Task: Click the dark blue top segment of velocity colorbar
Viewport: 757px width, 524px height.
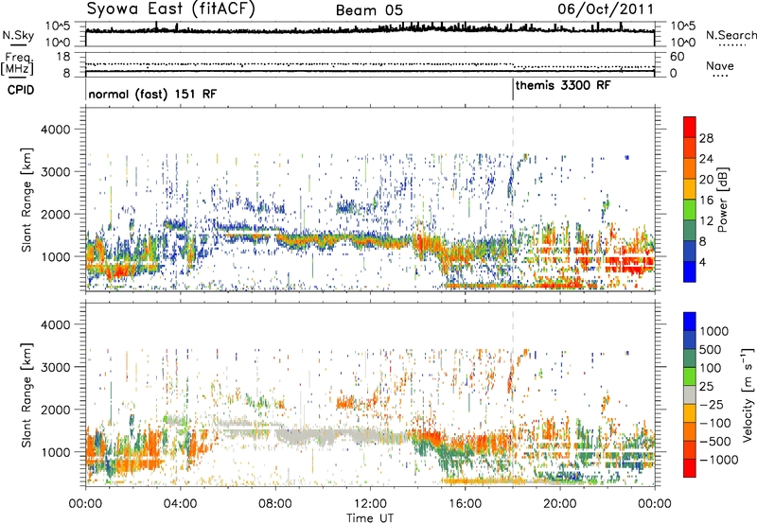Action: (690, 322)
